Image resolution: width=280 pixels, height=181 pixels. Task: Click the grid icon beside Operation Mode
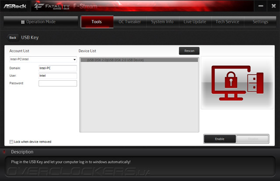click(23, 22)
